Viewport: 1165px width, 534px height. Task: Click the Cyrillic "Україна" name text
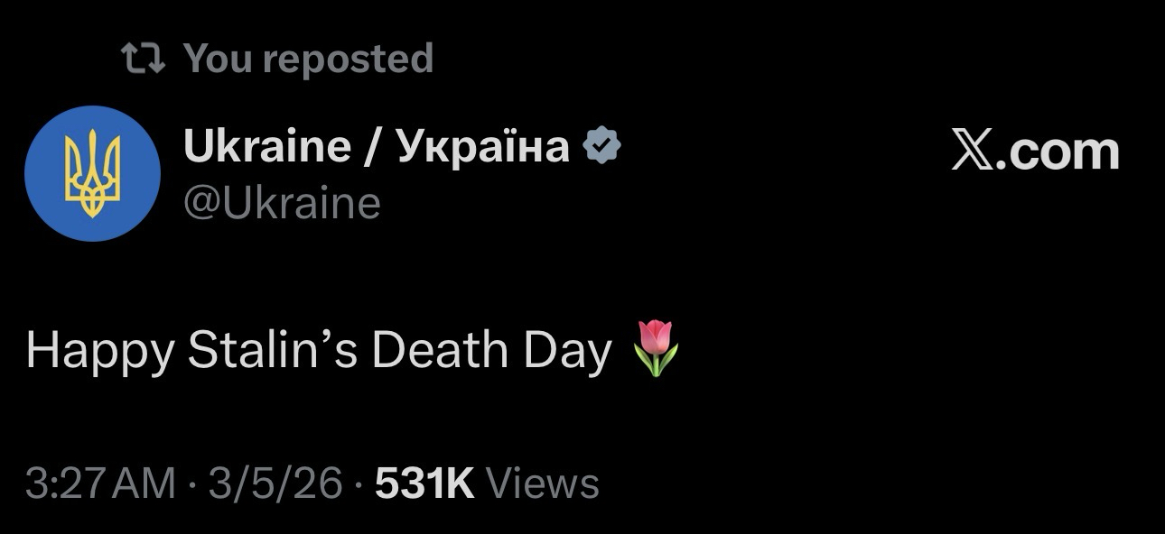pos(483,146)
